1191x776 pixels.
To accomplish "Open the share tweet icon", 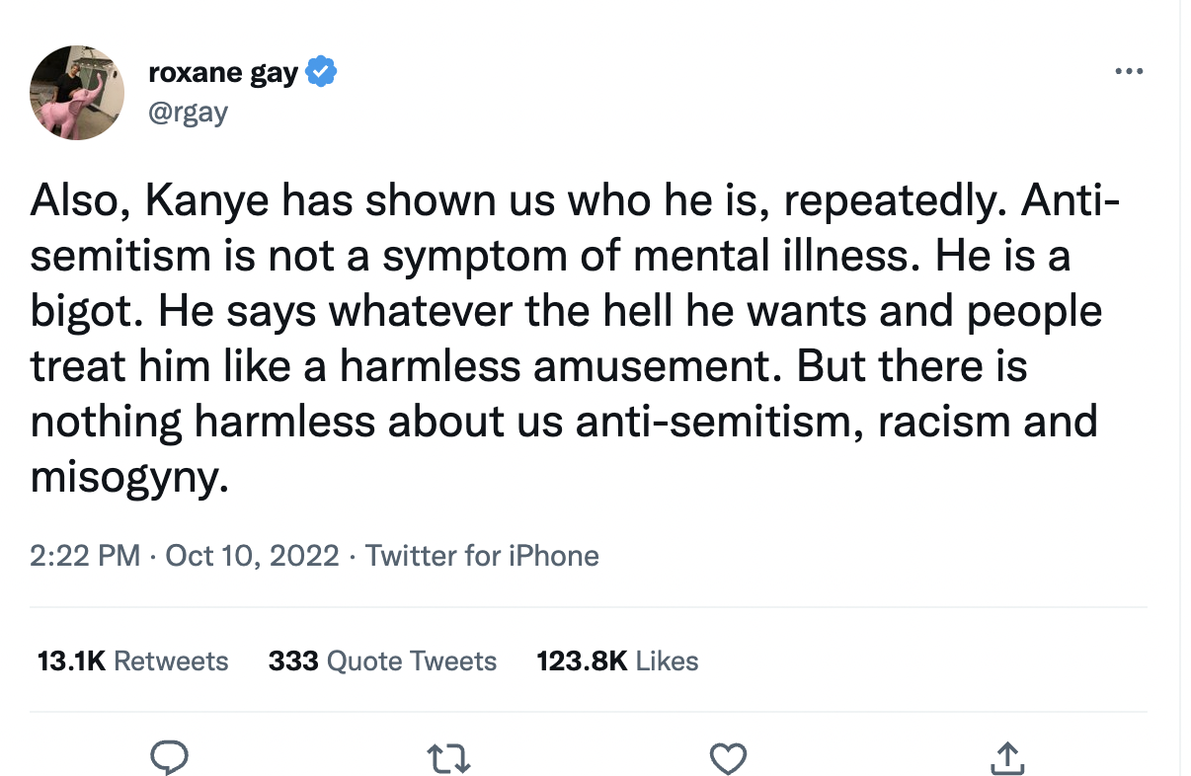I will (1005, 758).
